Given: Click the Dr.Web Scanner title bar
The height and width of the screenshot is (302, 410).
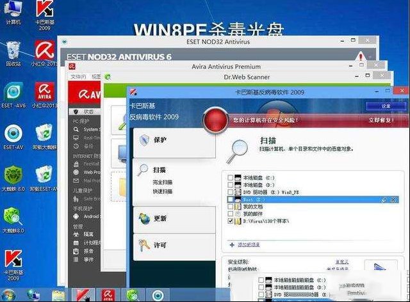Looking at the screenshot, I should click(x=247, y=77).
